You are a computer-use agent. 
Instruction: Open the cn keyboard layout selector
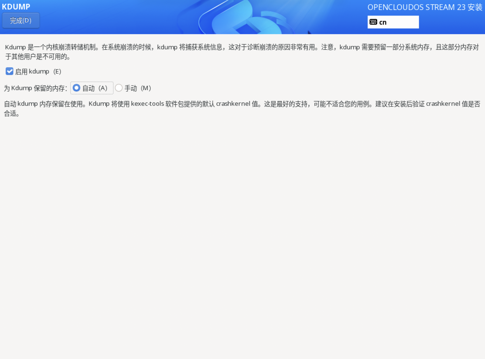(393, 22)
